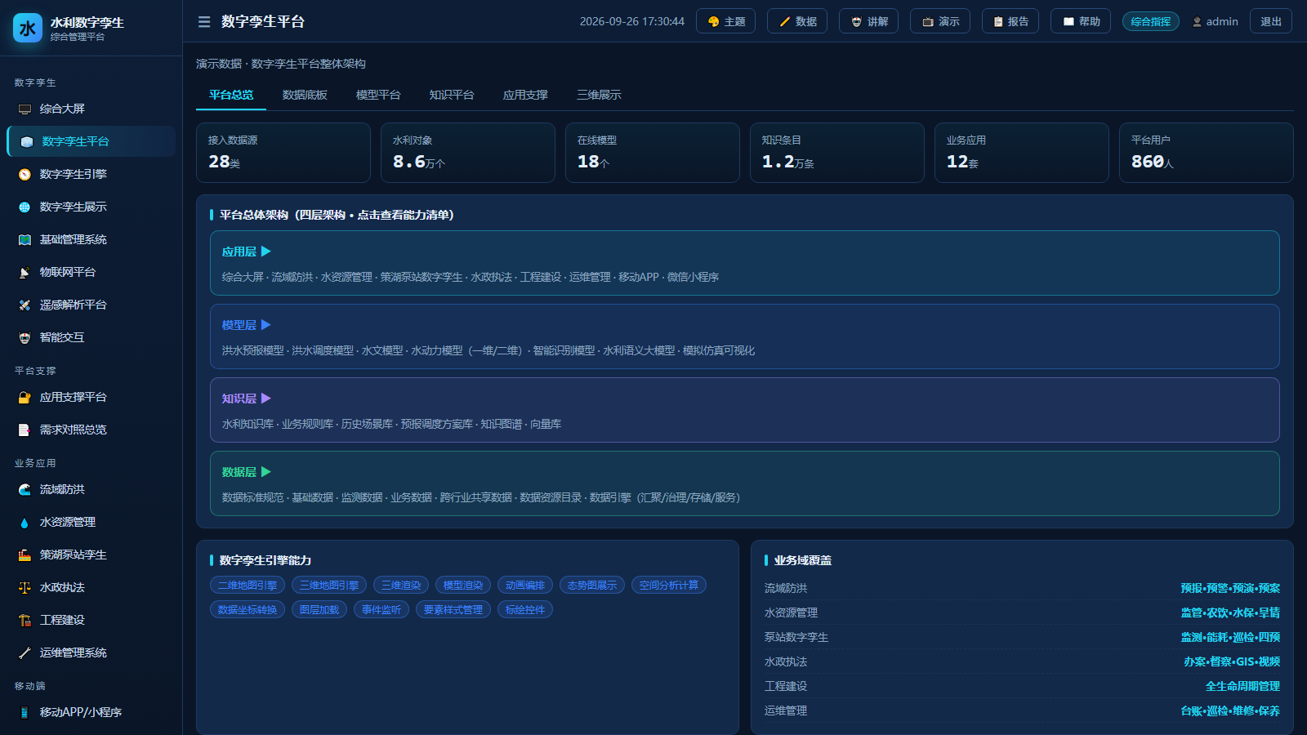The image size is (1307, 735).
Task: Open the 报告 report button
Action: (x=1010, y=21)
